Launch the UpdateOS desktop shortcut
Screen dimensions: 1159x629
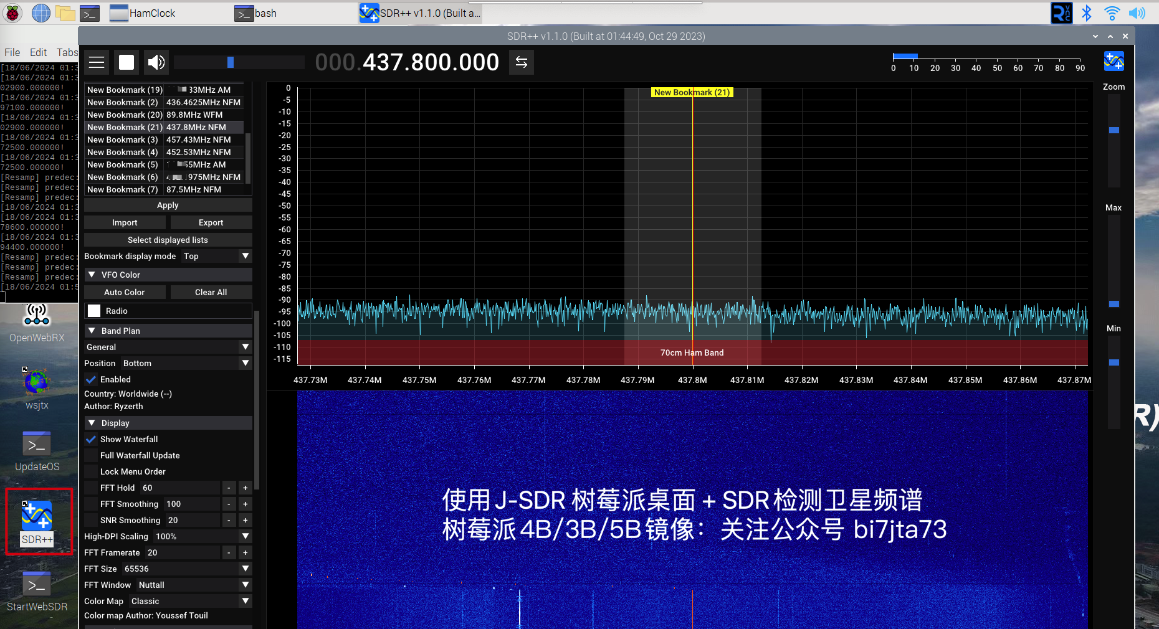37,452
